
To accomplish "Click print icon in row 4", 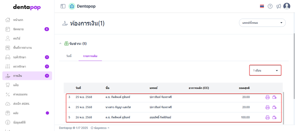I will coord(267,107).
